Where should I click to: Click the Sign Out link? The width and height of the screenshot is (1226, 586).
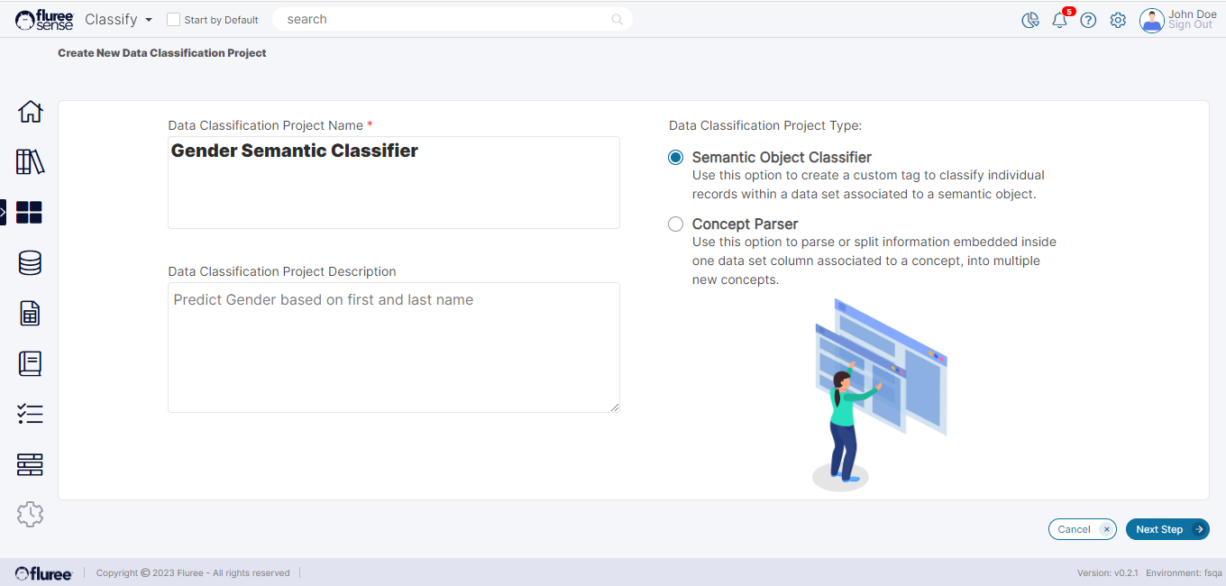[x=1190, y=25]
